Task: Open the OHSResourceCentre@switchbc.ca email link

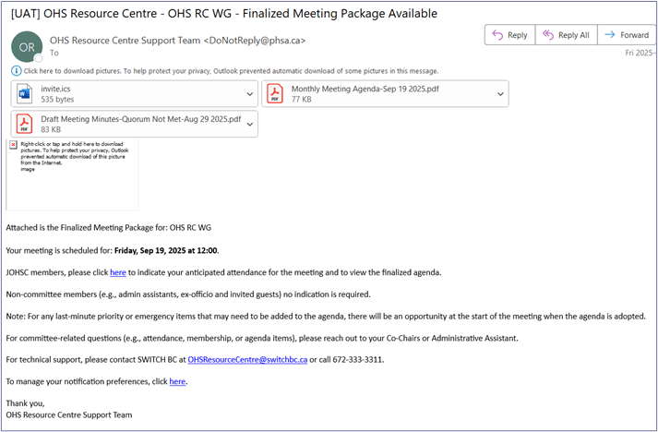Action: coord(246,359)
